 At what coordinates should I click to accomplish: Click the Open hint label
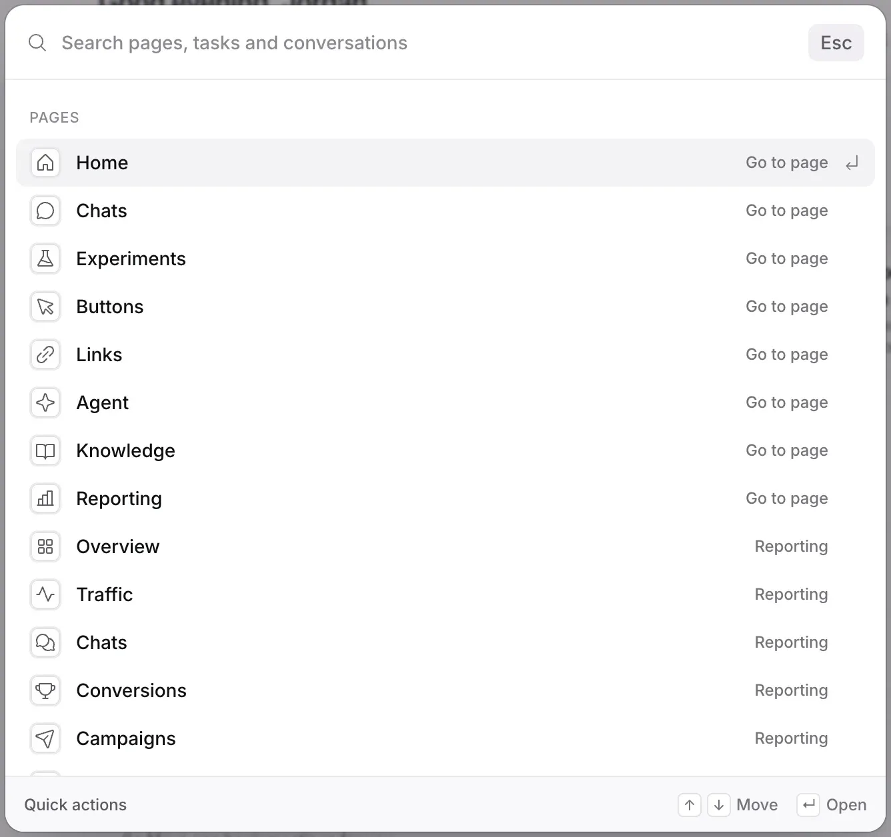846,805
